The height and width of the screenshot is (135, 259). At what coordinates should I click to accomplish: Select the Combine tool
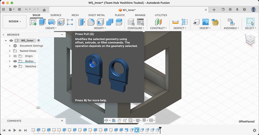tap(110, 22)
